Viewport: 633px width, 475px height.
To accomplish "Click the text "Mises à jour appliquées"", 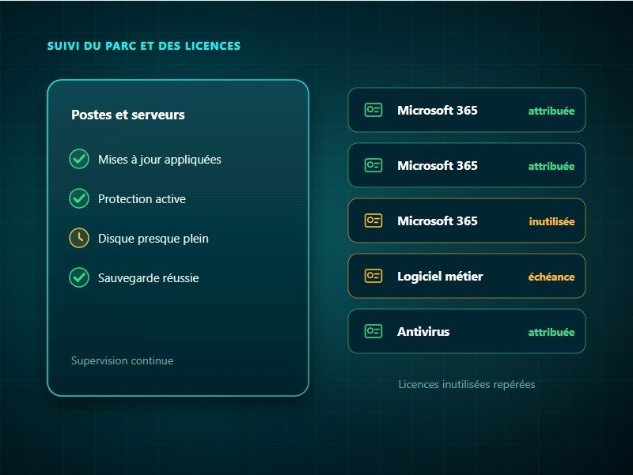I will point(160,160).
